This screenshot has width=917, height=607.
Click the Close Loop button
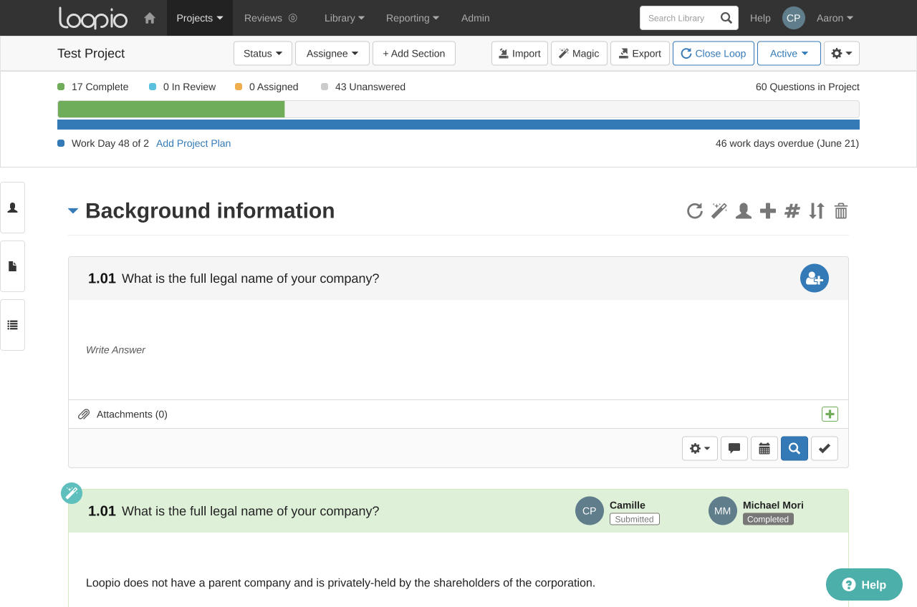point(714,53)
